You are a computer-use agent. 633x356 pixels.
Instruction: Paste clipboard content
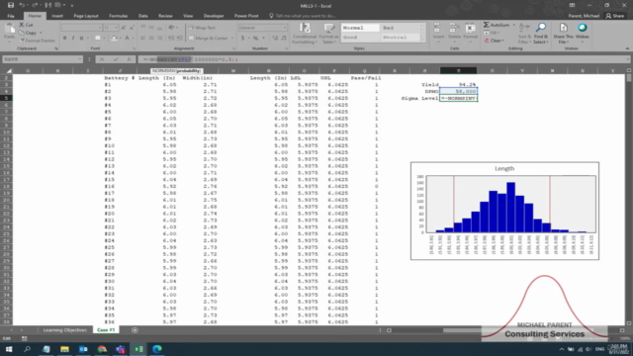(x=10, y=33)
